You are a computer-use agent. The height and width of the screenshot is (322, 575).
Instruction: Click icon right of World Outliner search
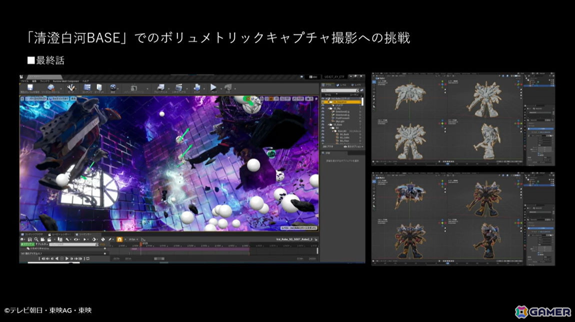click(361, 90)
